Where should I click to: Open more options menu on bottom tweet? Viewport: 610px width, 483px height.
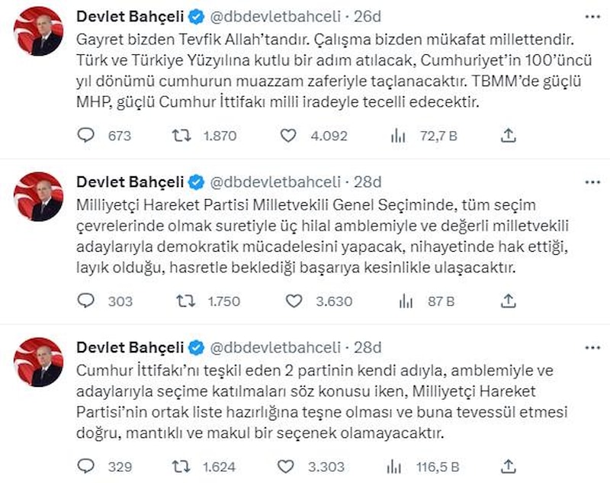point(592,348)
